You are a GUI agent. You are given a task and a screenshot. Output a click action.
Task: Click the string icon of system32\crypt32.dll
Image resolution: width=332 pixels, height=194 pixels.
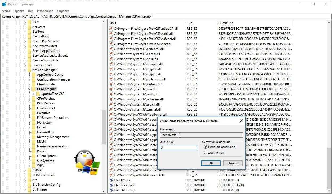point(111,69)
